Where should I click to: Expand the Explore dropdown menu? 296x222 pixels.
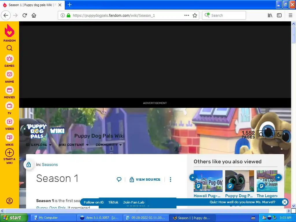click(39, 145)
